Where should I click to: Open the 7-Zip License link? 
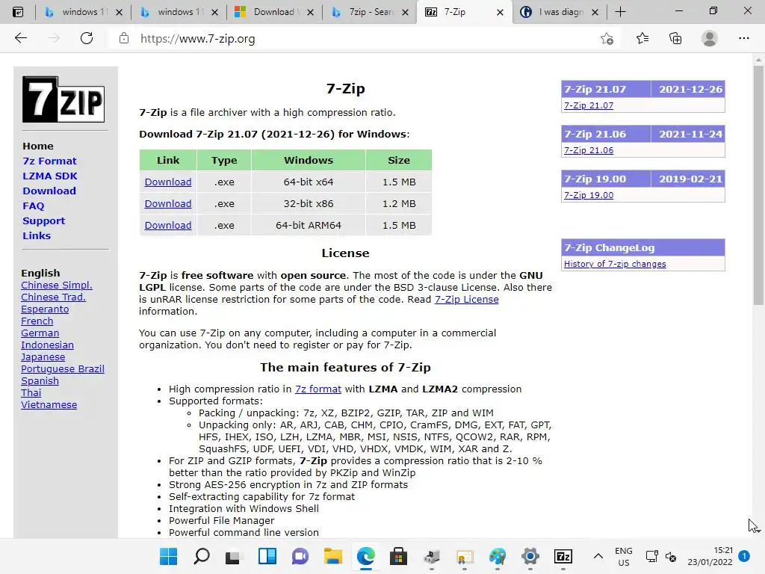[x=466, y=299]
